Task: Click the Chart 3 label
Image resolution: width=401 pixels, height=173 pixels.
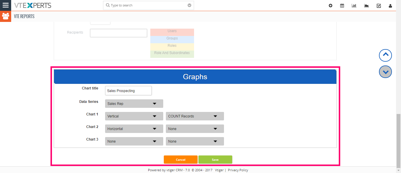Action: click(x=92, y=139)
